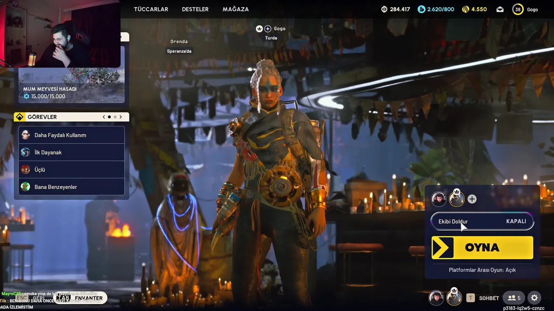
Task: Open the SOHBET chat
Action: (489, 298)
